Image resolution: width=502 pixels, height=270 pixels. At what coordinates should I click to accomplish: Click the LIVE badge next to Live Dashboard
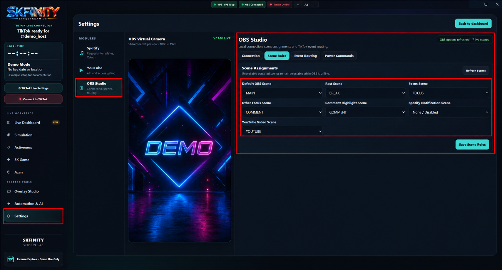(x=56, y=122)
